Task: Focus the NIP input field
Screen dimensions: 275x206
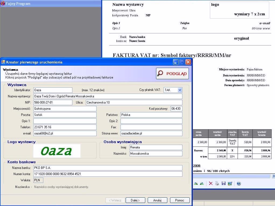Action: (x=53, y=102)
